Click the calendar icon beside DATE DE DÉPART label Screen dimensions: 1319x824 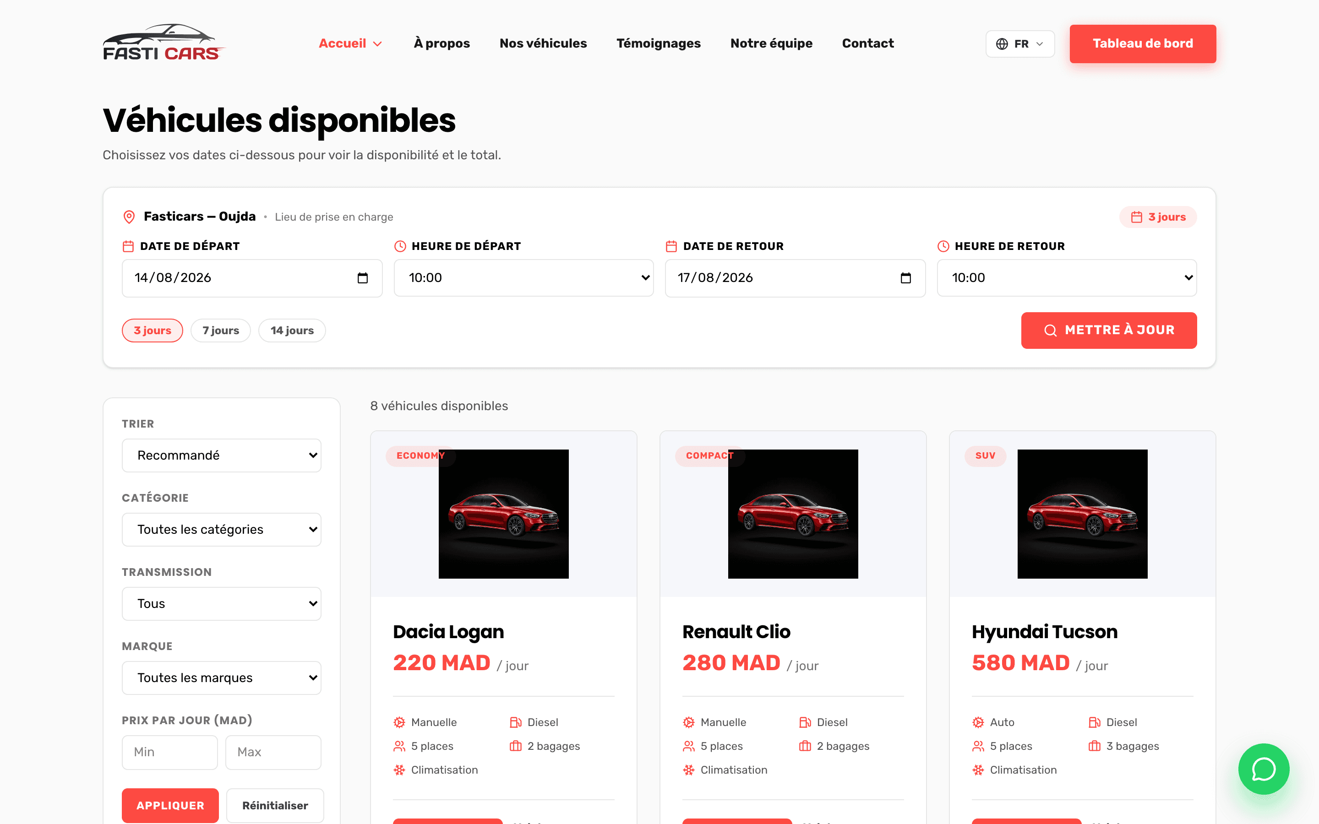[x=128, y=246]
